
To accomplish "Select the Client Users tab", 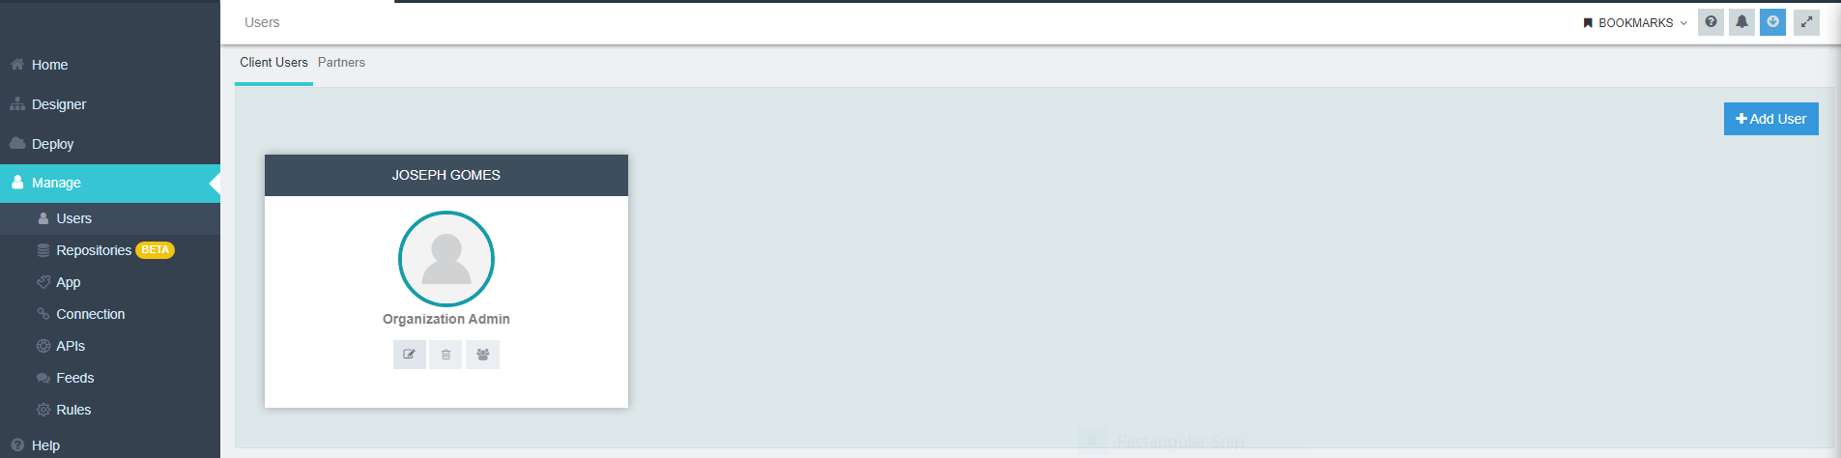I will pyautogui.click(x=273, y=62).
